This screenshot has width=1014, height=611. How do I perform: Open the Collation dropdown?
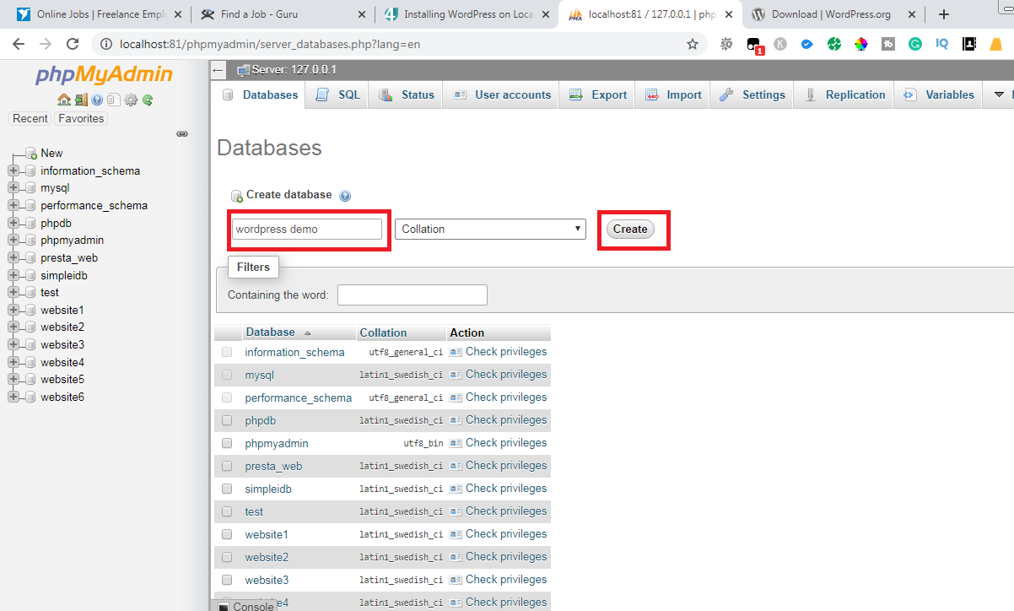(x=490, y=229)
